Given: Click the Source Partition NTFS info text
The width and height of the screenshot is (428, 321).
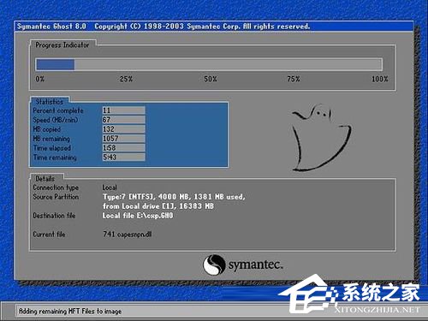Looking at the screenshot, I should click(174, 201).
